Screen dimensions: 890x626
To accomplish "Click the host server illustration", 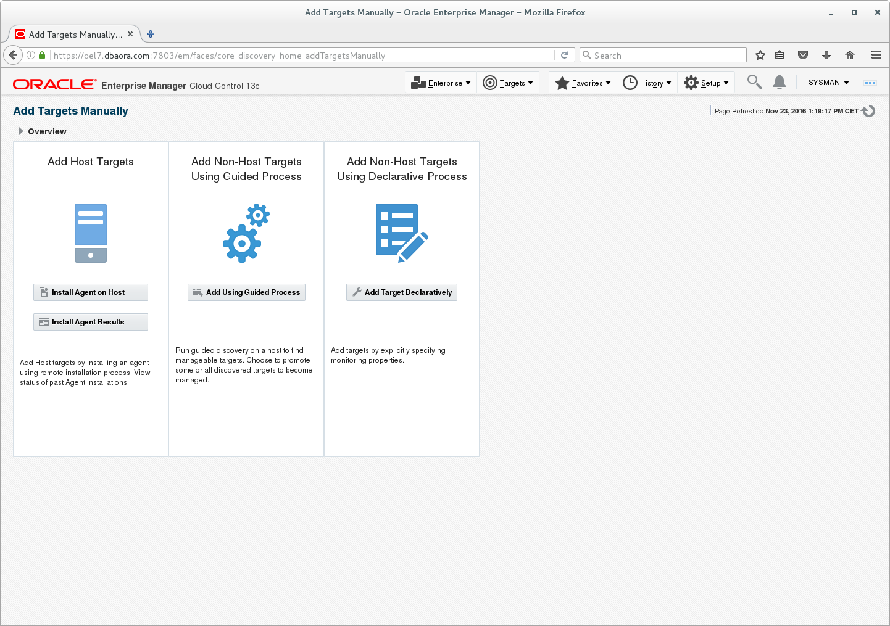I will click(91, 233).
